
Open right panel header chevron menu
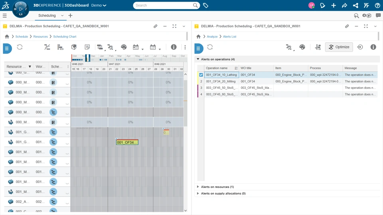pos(375,26)
